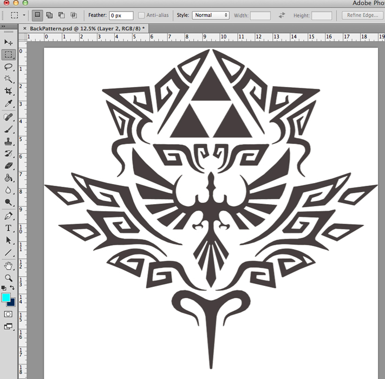
Task: Click the dark blue background color swatch
Action: coord(12,303)
